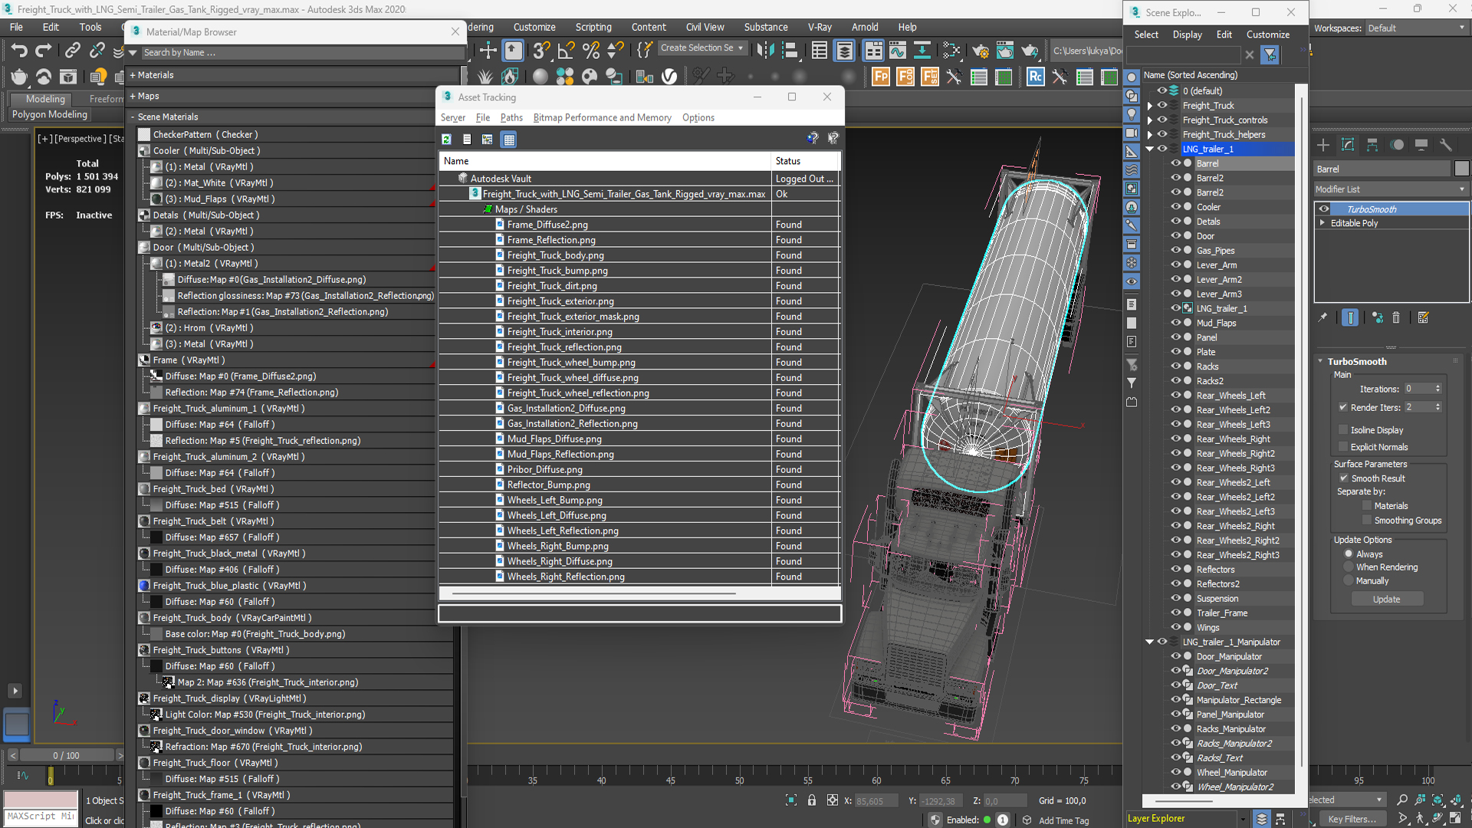Screen dimensions: 1472x828
Task: Open the Create Selection Set dropdown
Action: click(702, 48)
